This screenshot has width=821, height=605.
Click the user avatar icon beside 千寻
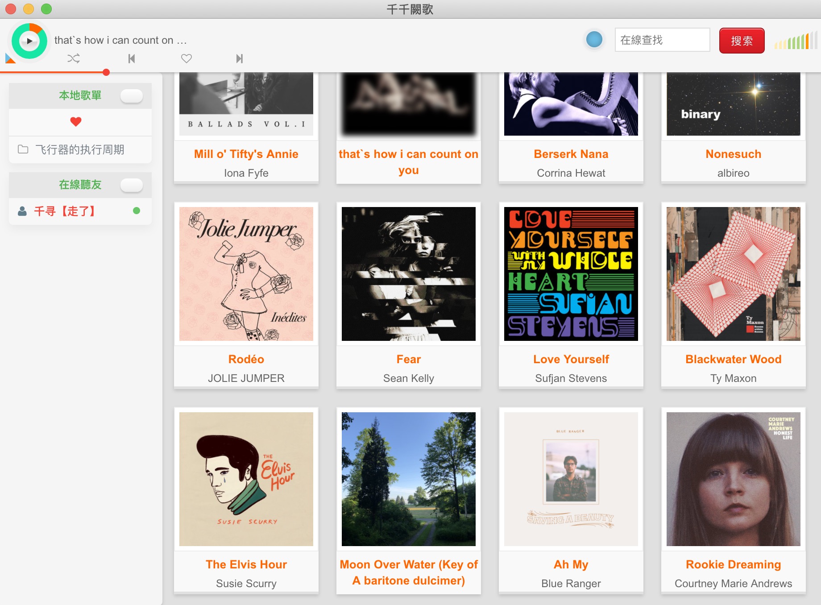pos(22,211)
